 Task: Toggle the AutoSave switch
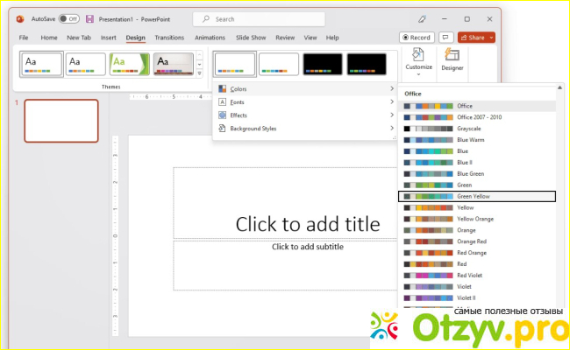pos(68,18)
